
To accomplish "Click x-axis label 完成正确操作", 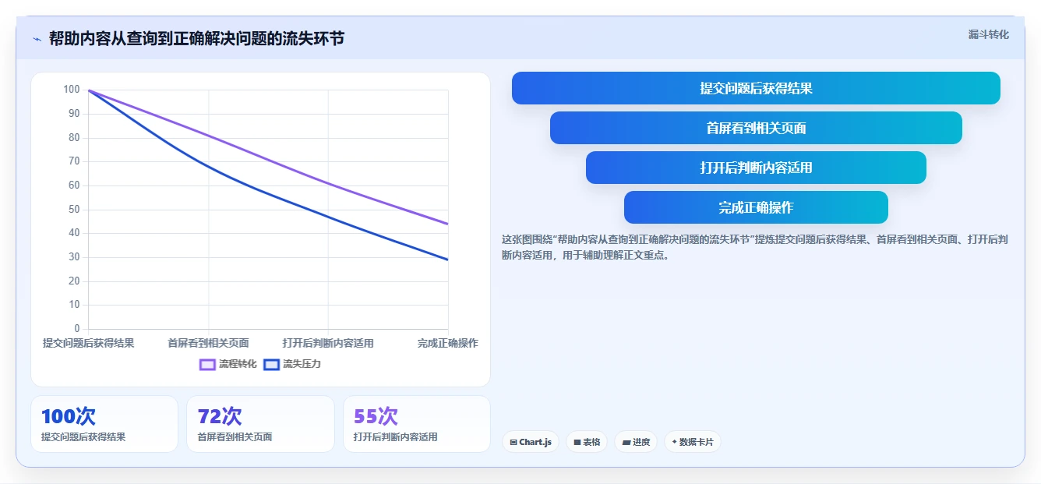I will (447, 343).
